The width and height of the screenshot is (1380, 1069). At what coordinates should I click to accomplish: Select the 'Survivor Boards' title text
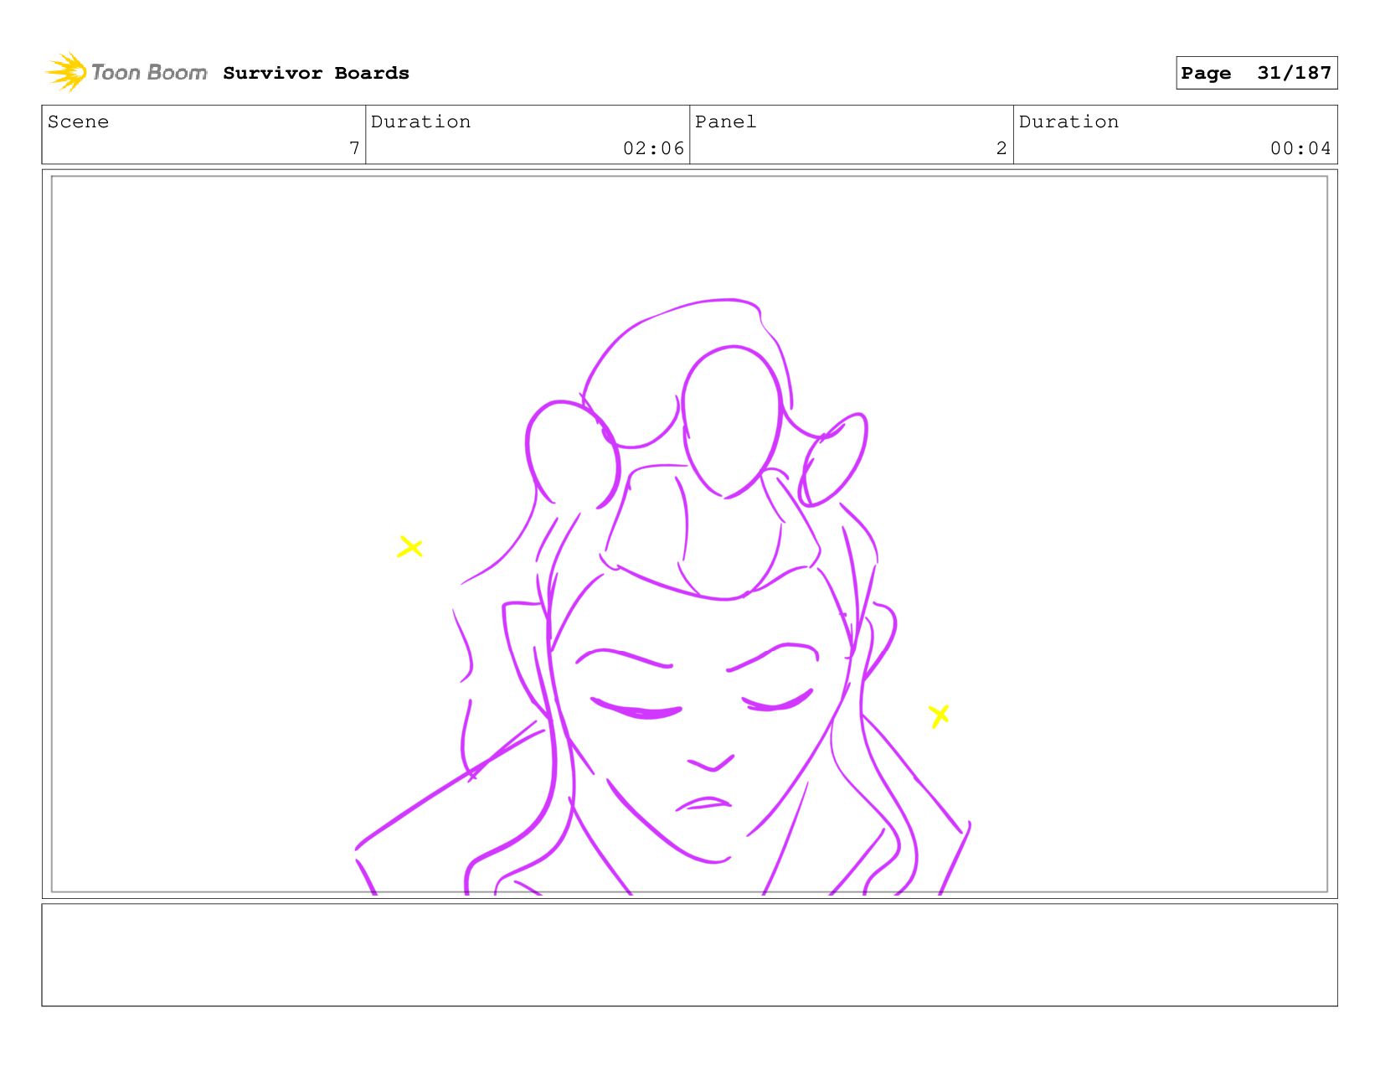(316, 73)
